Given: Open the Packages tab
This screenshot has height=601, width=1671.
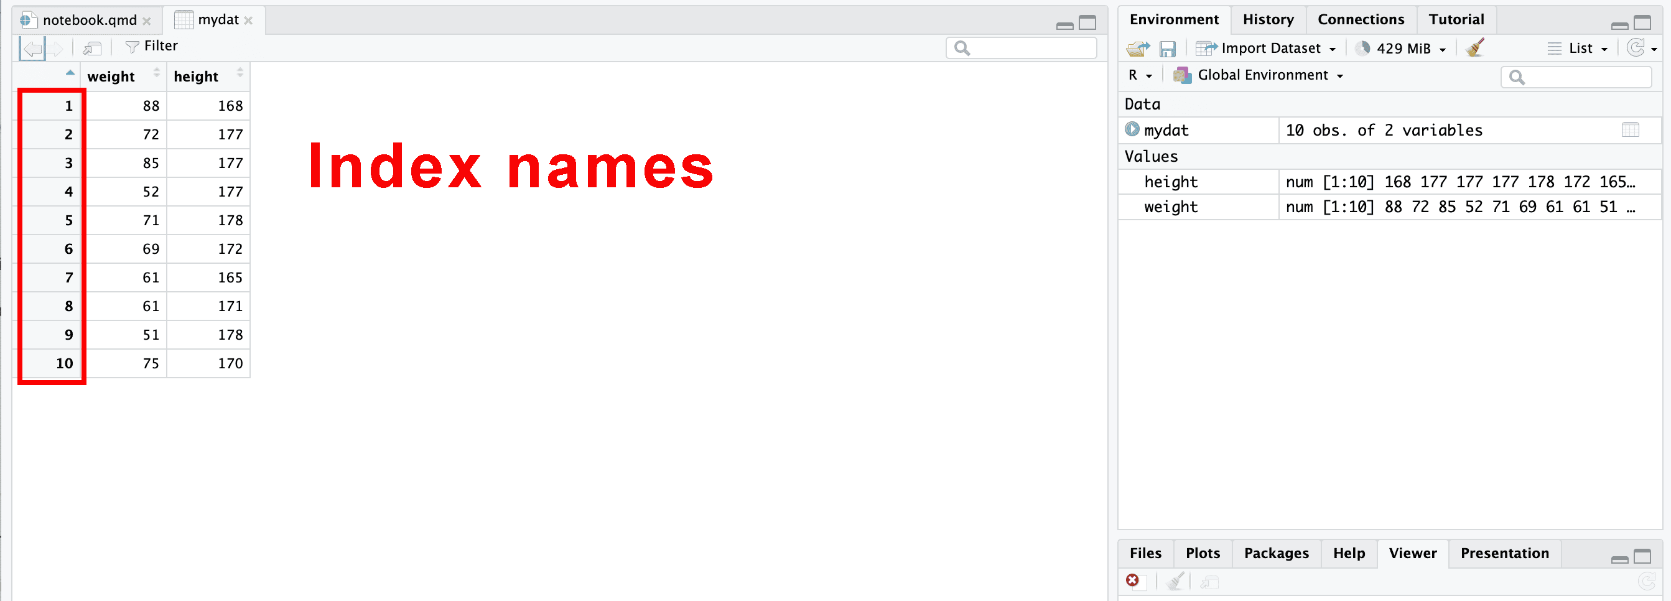Looking at the screenshot, I should click(x=1276, y=553).
